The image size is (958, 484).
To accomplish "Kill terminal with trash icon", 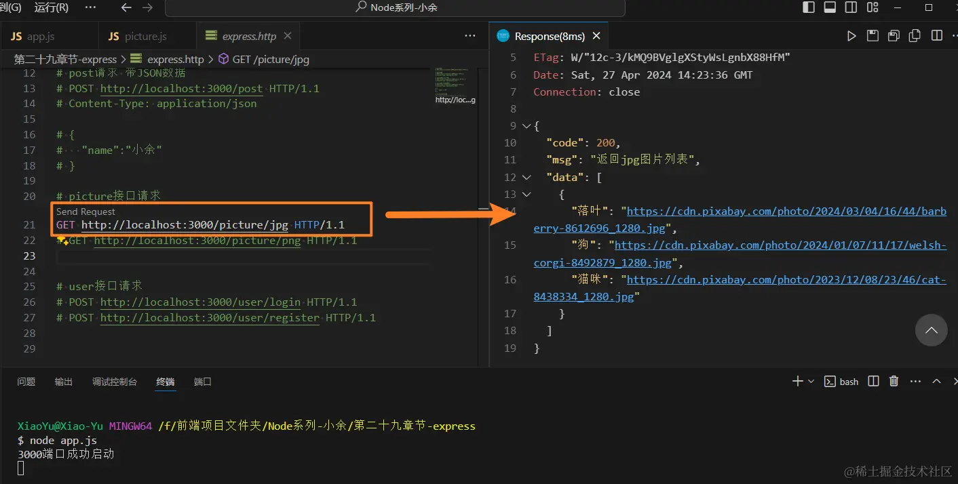I will (894, 382).
